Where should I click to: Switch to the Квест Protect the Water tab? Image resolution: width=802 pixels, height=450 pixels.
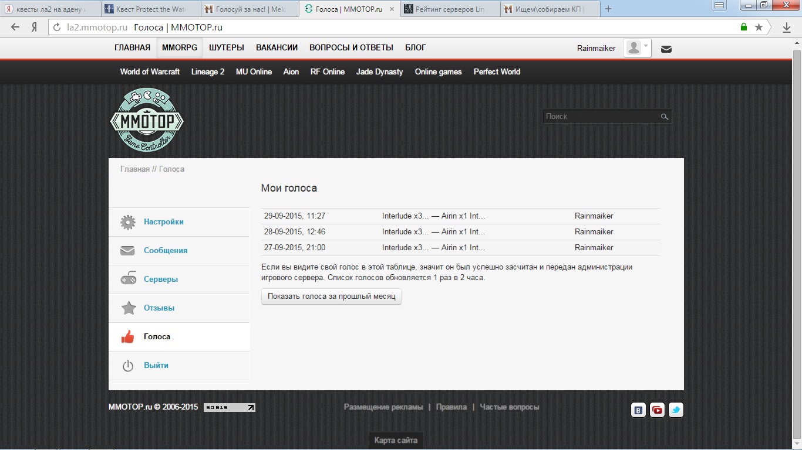150,9
